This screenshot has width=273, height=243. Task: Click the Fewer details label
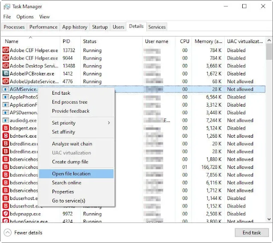pyautogui.click(x=28, y=233)
